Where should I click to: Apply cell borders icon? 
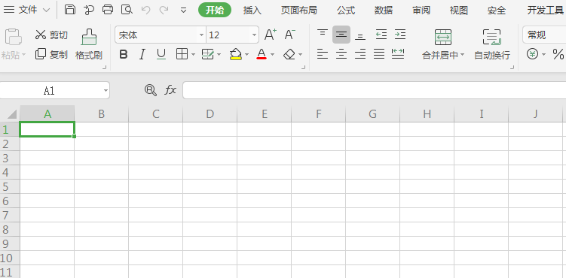182,54
